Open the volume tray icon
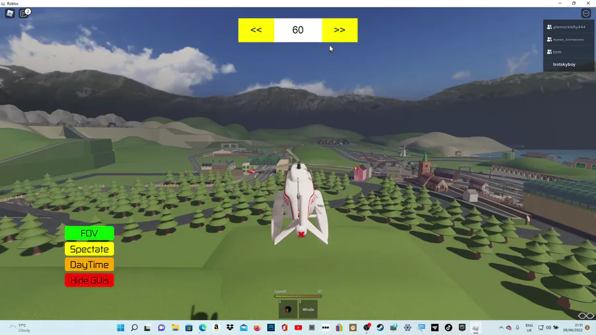596x335 pixels. pyautogui.click(x=548, y=328)
